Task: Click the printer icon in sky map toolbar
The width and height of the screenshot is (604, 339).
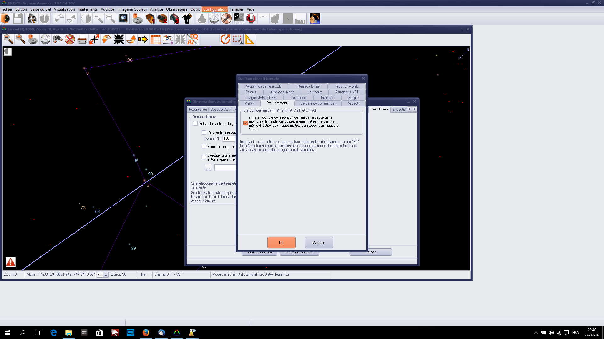Action: pyautogui.click(x=82, y=40)
